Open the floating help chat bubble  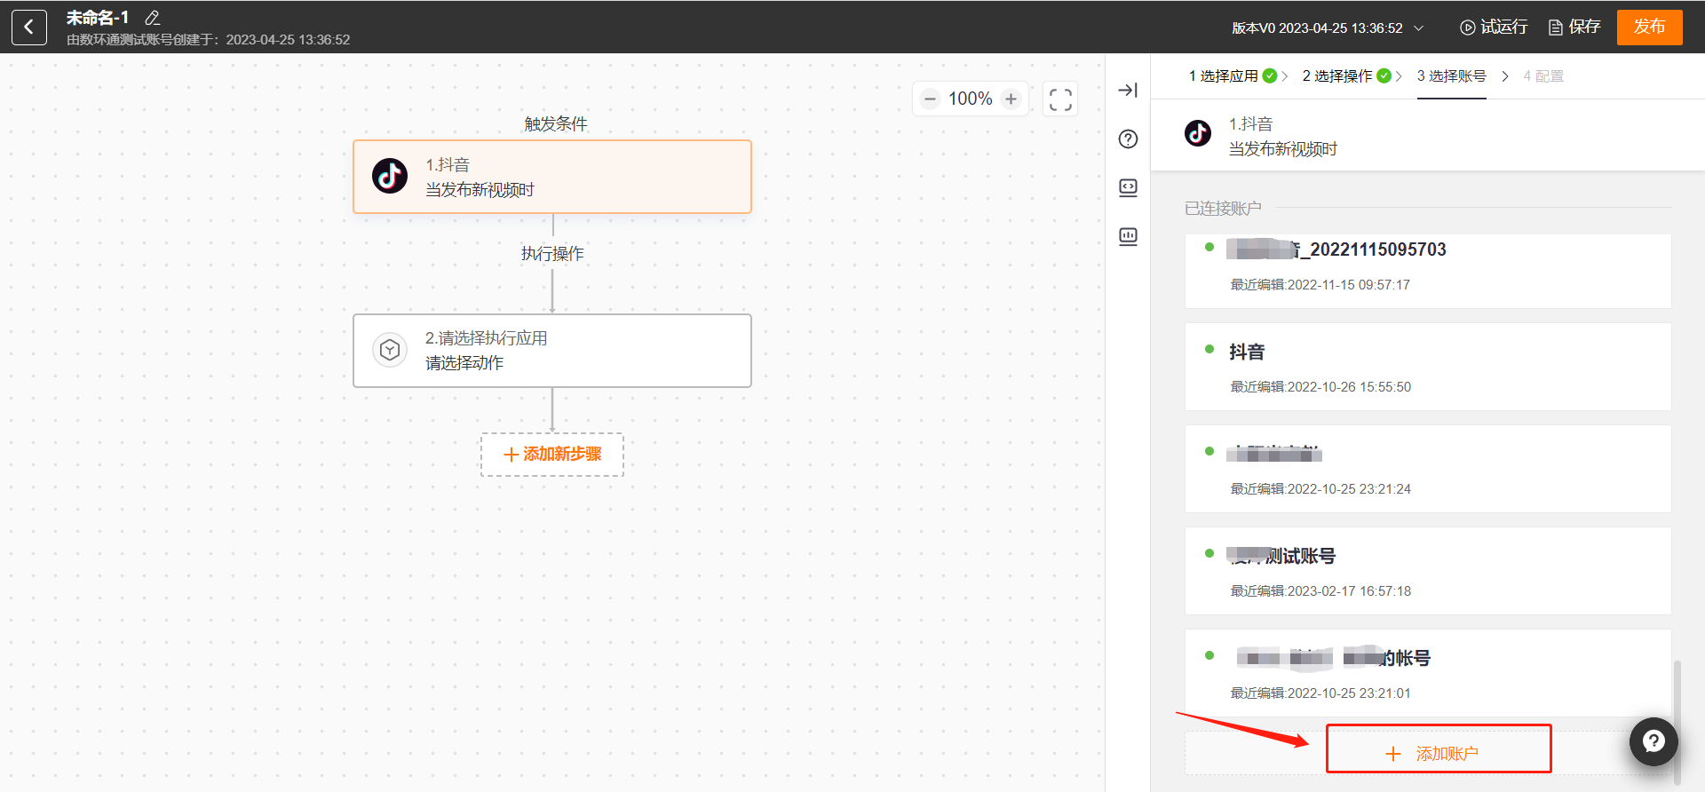[x=1653, y=741]
